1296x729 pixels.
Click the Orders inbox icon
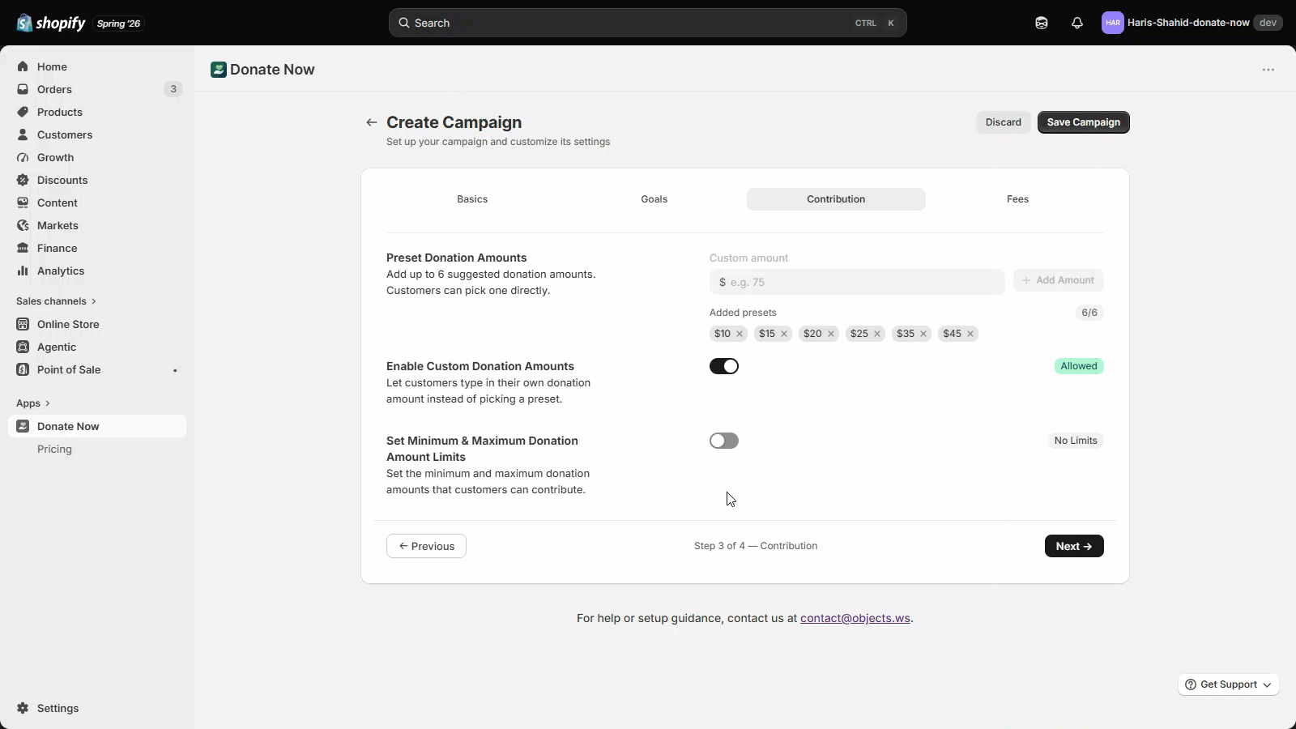click(23, 89)
